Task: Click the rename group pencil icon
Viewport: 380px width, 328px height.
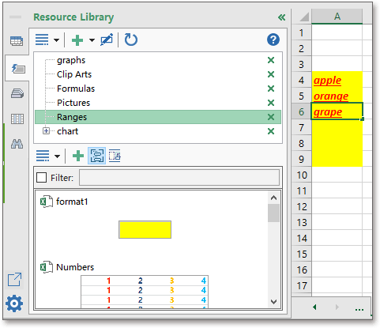Action: [x=107, y=40]
